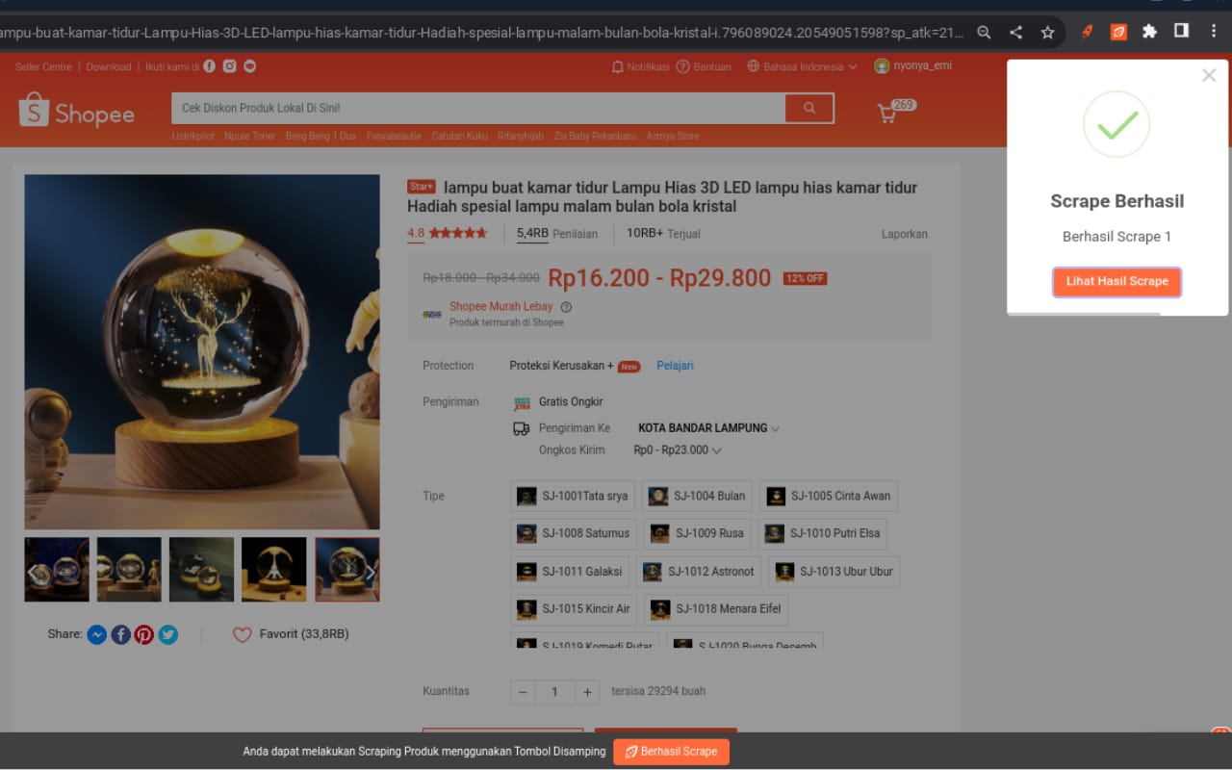This screenshot has width=1232, height=770.
Task: Open the shopping cart
Action: 887,114
